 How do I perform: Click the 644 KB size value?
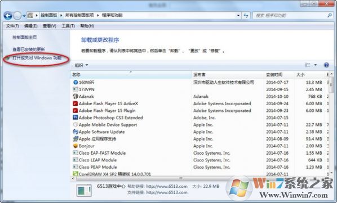(x=315, y=160)
